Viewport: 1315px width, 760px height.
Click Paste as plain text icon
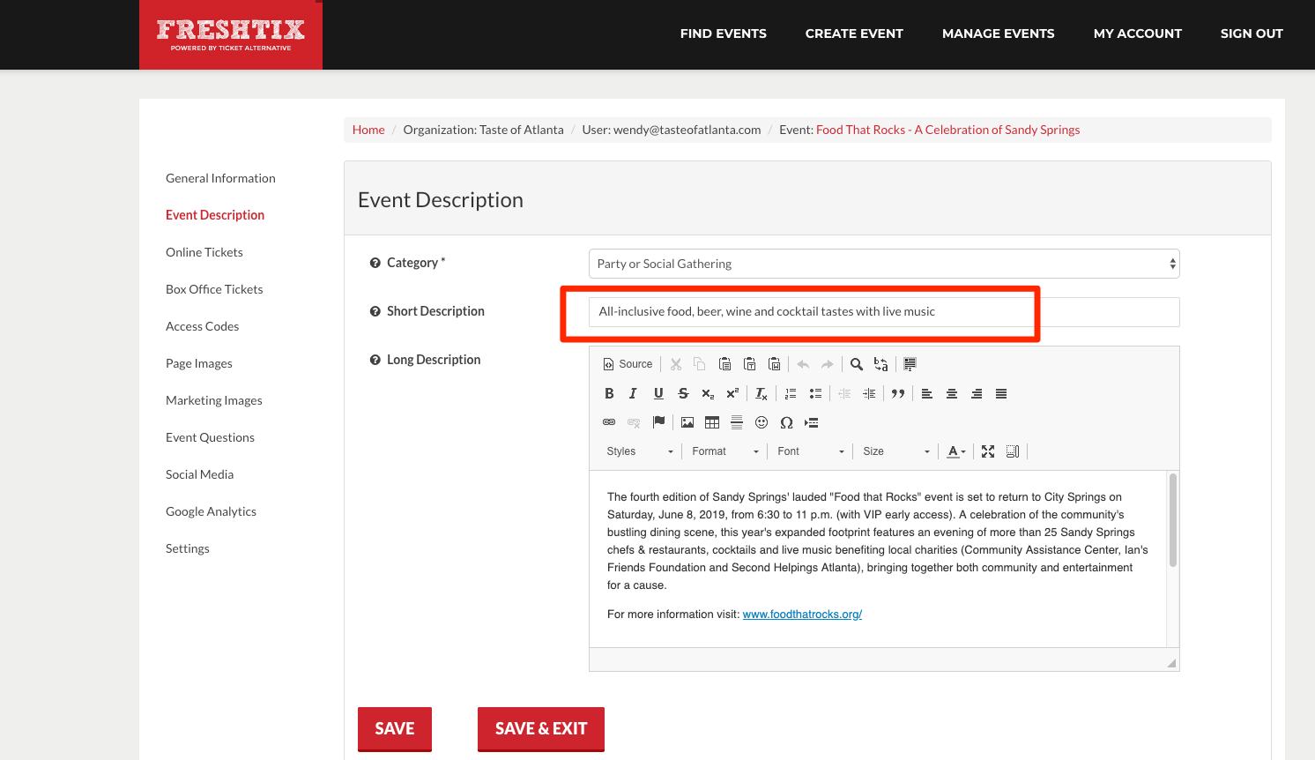(749, 364)
